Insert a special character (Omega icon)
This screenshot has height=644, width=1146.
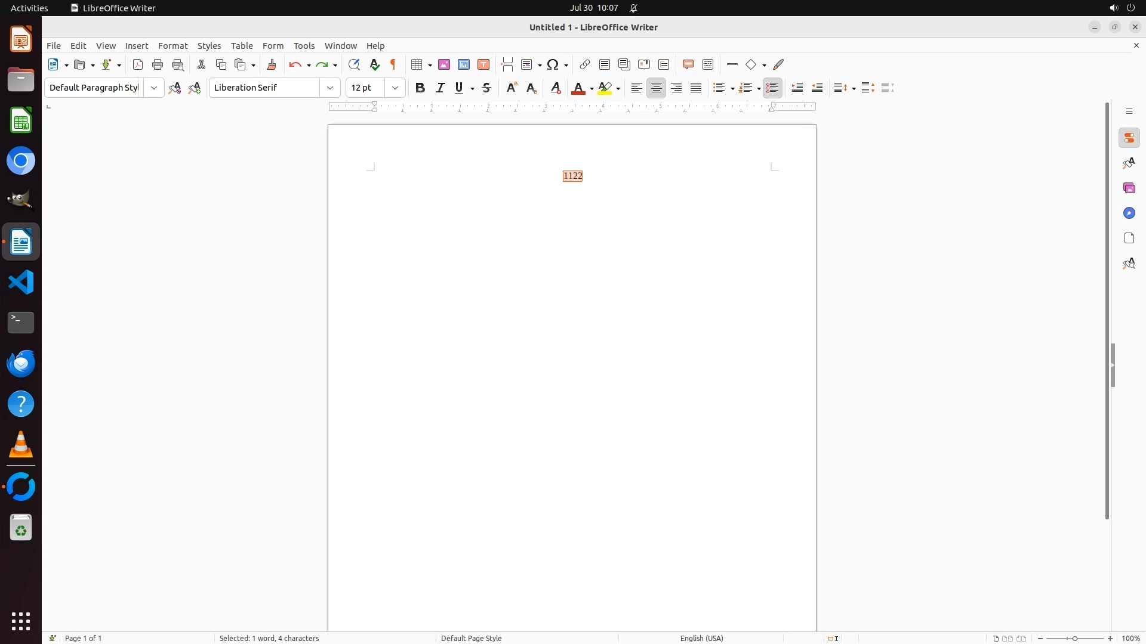tap(553, 64)
